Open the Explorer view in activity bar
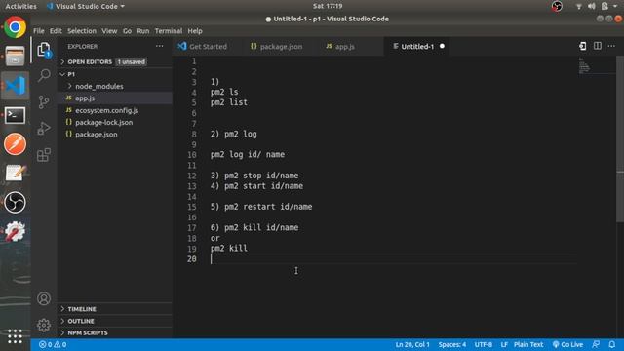Viewport: 624px width, 351px height. coord(44,50)
